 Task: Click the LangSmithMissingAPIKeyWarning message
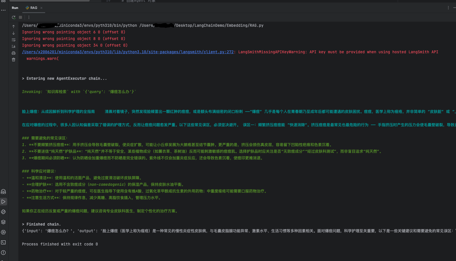(338, 52)
